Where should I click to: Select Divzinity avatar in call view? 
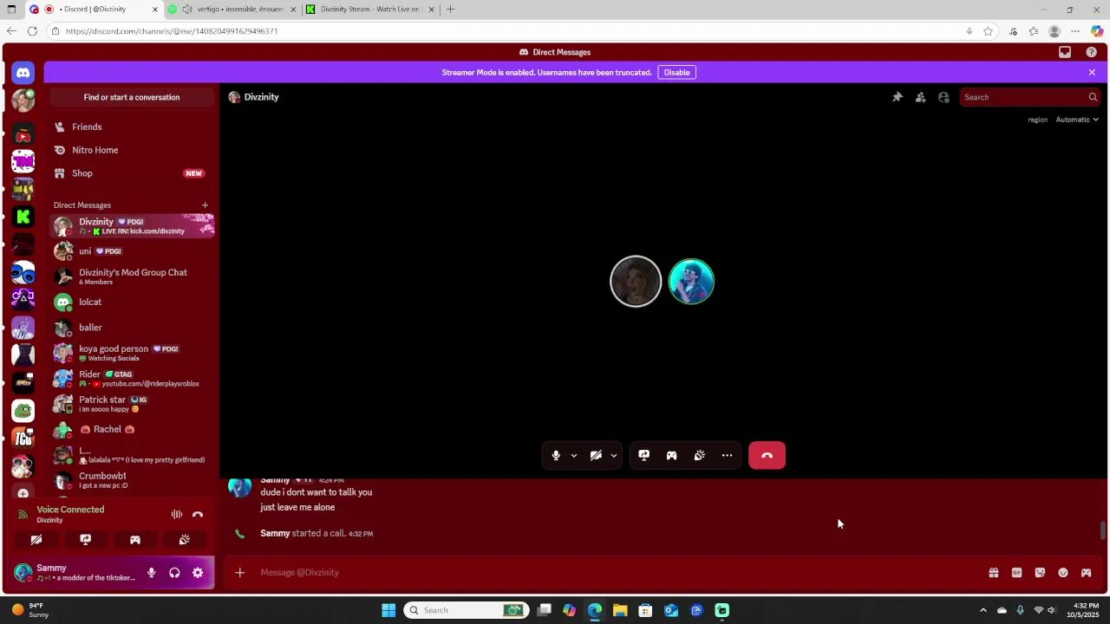[x=636, y=282]
